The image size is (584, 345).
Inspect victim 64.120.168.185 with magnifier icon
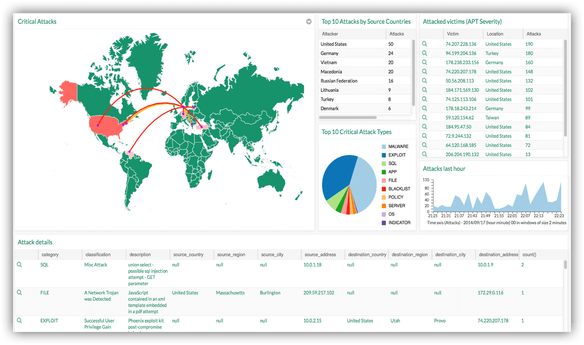(425, 145)
